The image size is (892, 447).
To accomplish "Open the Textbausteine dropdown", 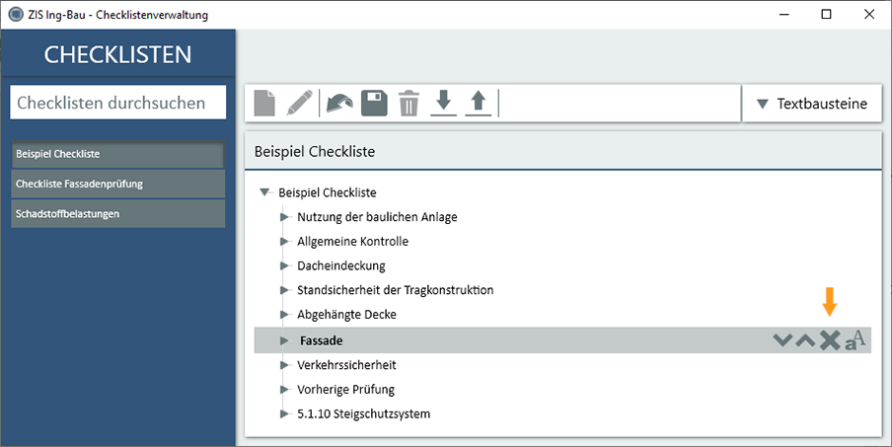I will coord(811,104).
